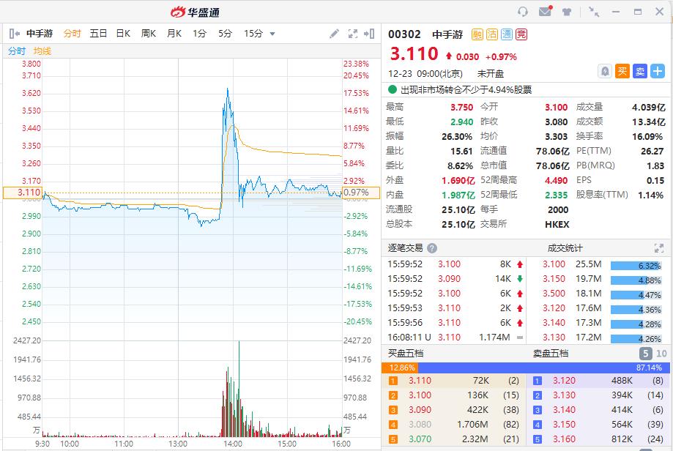Hide the right quote panel icon
673x451 pixels.
(x=369, y=34)
